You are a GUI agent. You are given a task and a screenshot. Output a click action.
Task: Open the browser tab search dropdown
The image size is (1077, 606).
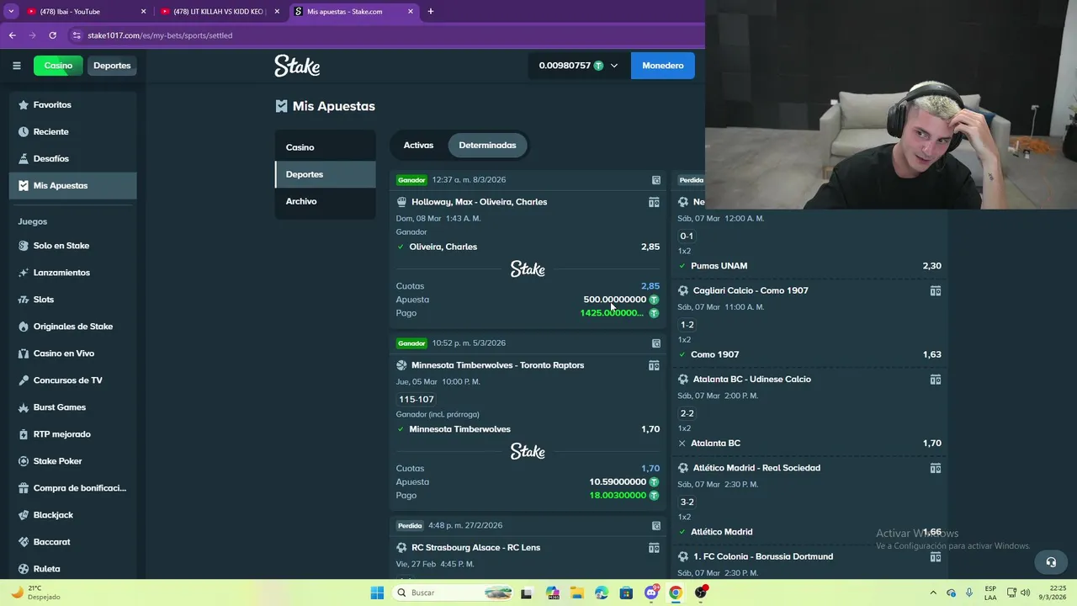coord(11,12)
